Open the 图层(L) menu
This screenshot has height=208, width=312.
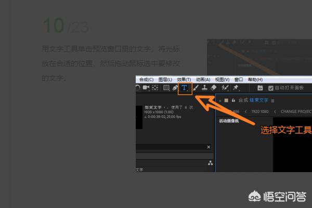tap(165, 80)
